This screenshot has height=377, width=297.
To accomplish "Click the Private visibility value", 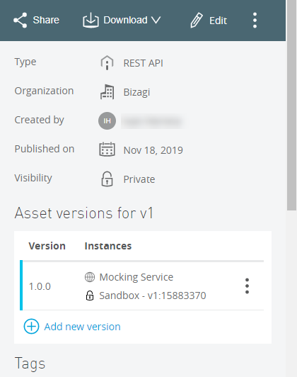I will (x=139, y=179).
